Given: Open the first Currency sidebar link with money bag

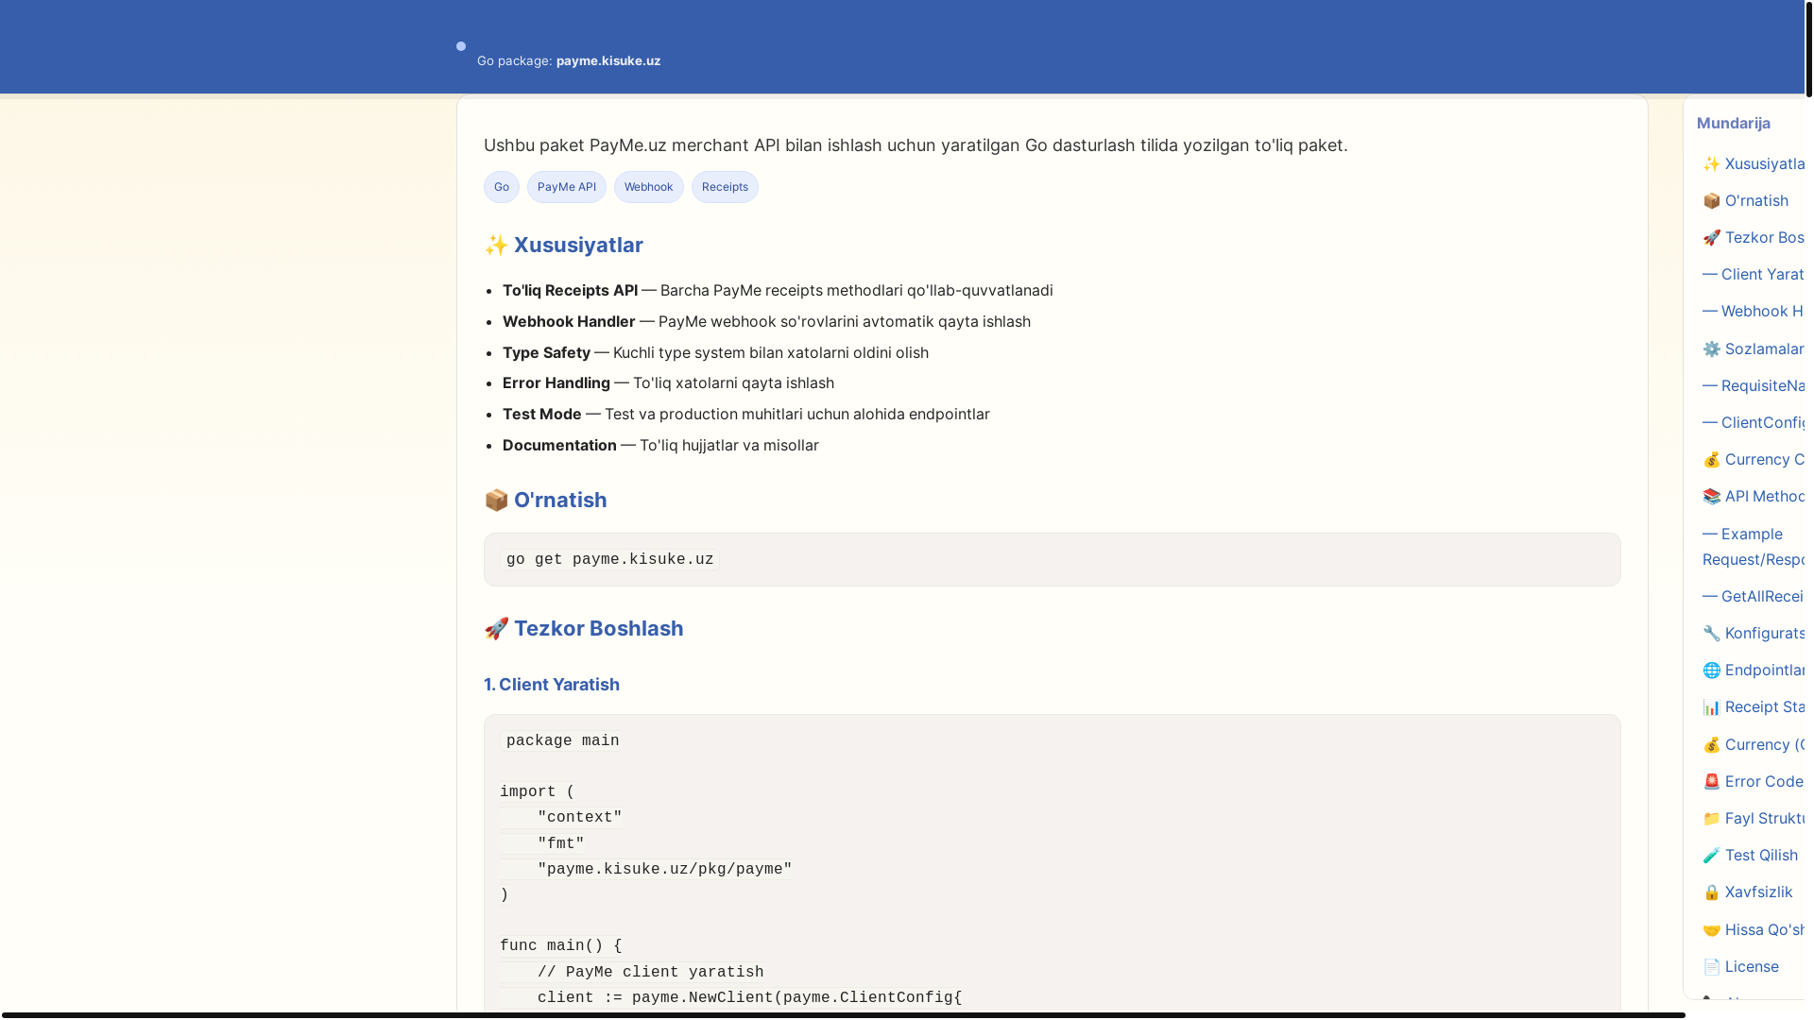Looking at the screenshot, I should click(x=1754, y=459).
